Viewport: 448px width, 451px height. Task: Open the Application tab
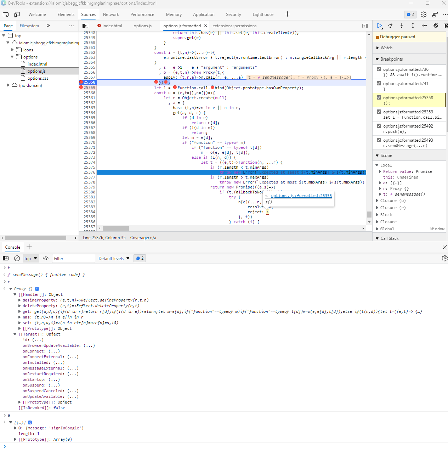pyautogui.click(x=204, y=15)
